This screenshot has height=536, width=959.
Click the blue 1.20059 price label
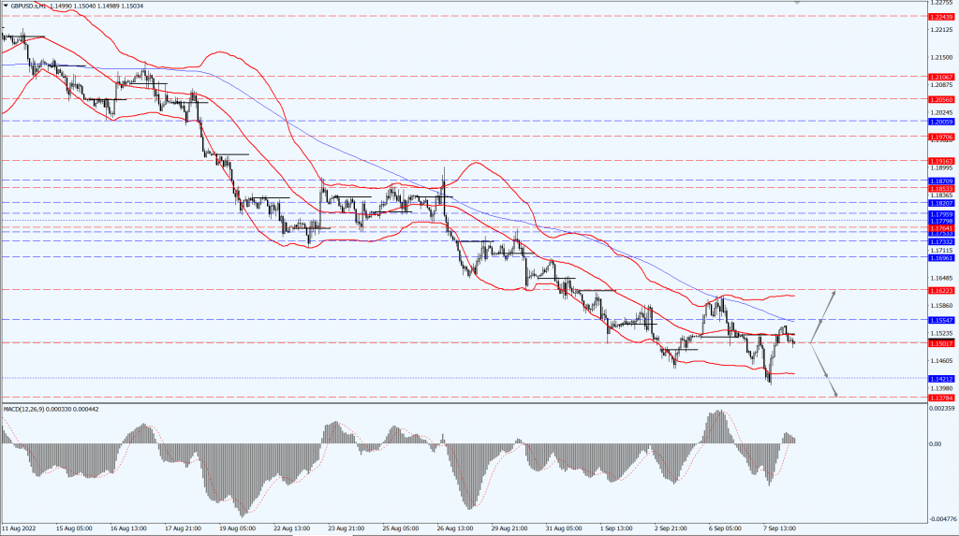pos(941,122)
